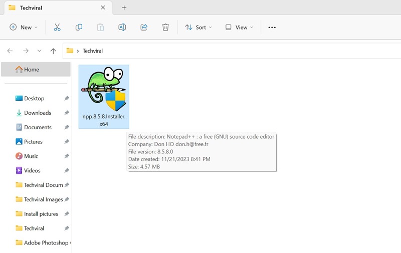
Task: Click the Rename icon in toolbar
Action: pos(122,28)
